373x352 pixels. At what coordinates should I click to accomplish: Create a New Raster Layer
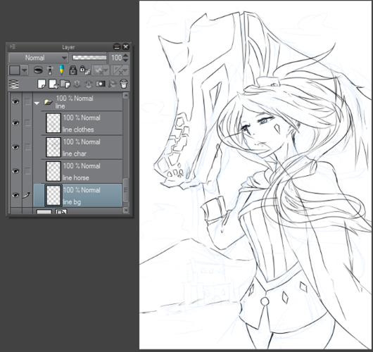pyautogui.click(x=42, y=84)
